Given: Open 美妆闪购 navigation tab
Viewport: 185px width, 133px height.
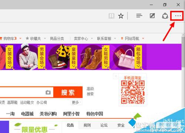Looking at the screenshot, I should [x=48, y=114].
